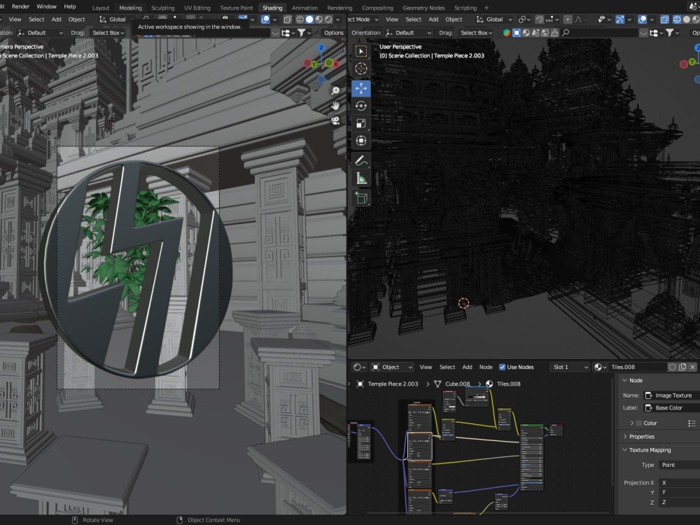Select the Annotate pencil tool

click(361, 160)
